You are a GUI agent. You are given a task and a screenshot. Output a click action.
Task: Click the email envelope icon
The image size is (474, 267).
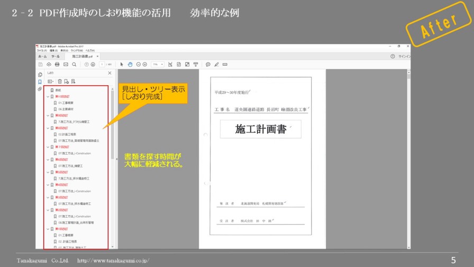pos(66,64)
